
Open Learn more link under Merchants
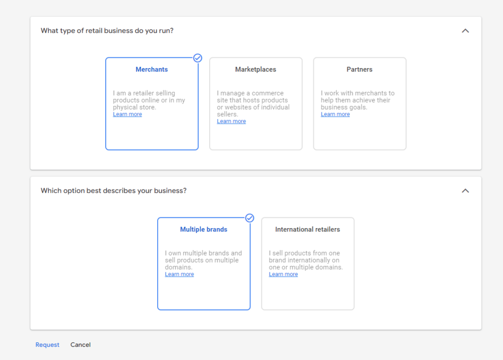[127, 114]
